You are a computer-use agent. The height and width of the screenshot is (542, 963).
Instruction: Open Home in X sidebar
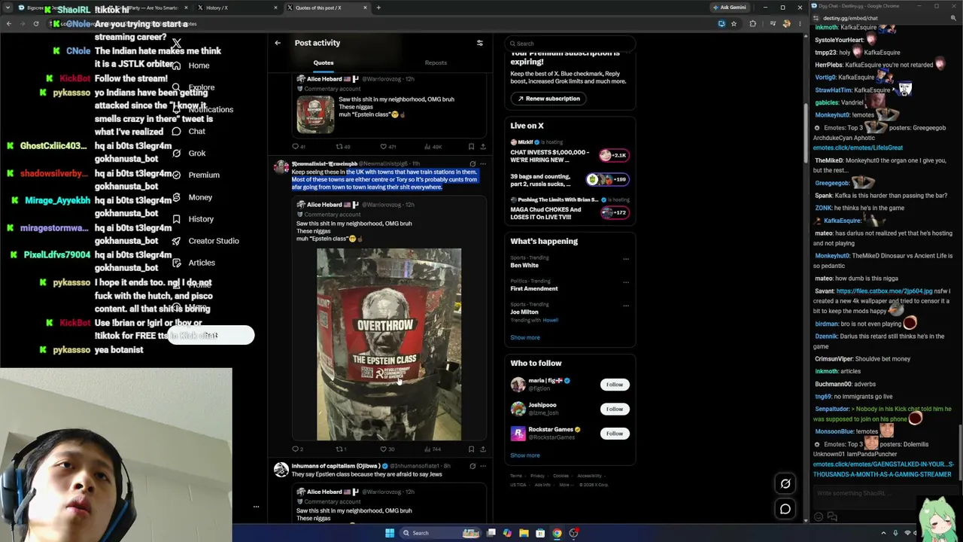191,65
